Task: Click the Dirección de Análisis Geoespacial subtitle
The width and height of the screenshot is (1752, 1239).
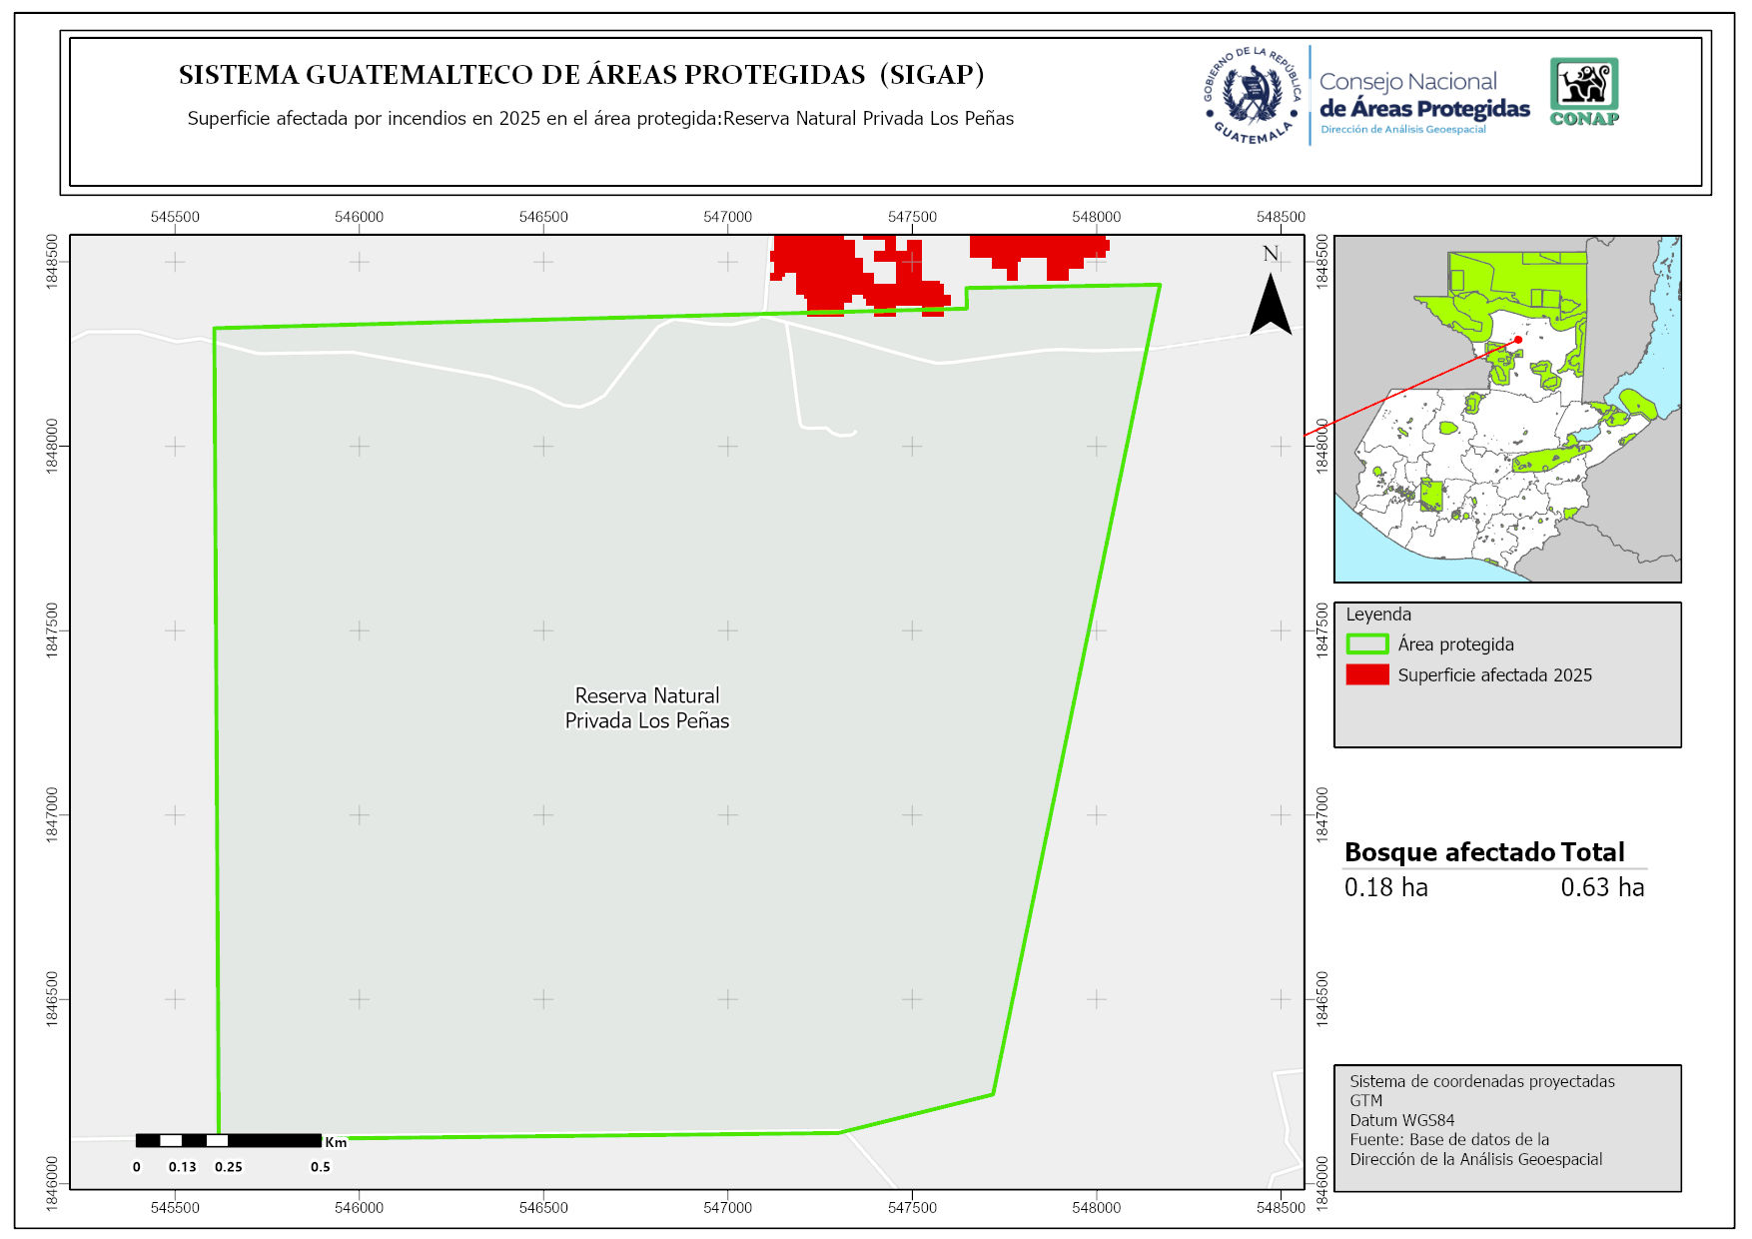Action: [x=1402, y=130]
